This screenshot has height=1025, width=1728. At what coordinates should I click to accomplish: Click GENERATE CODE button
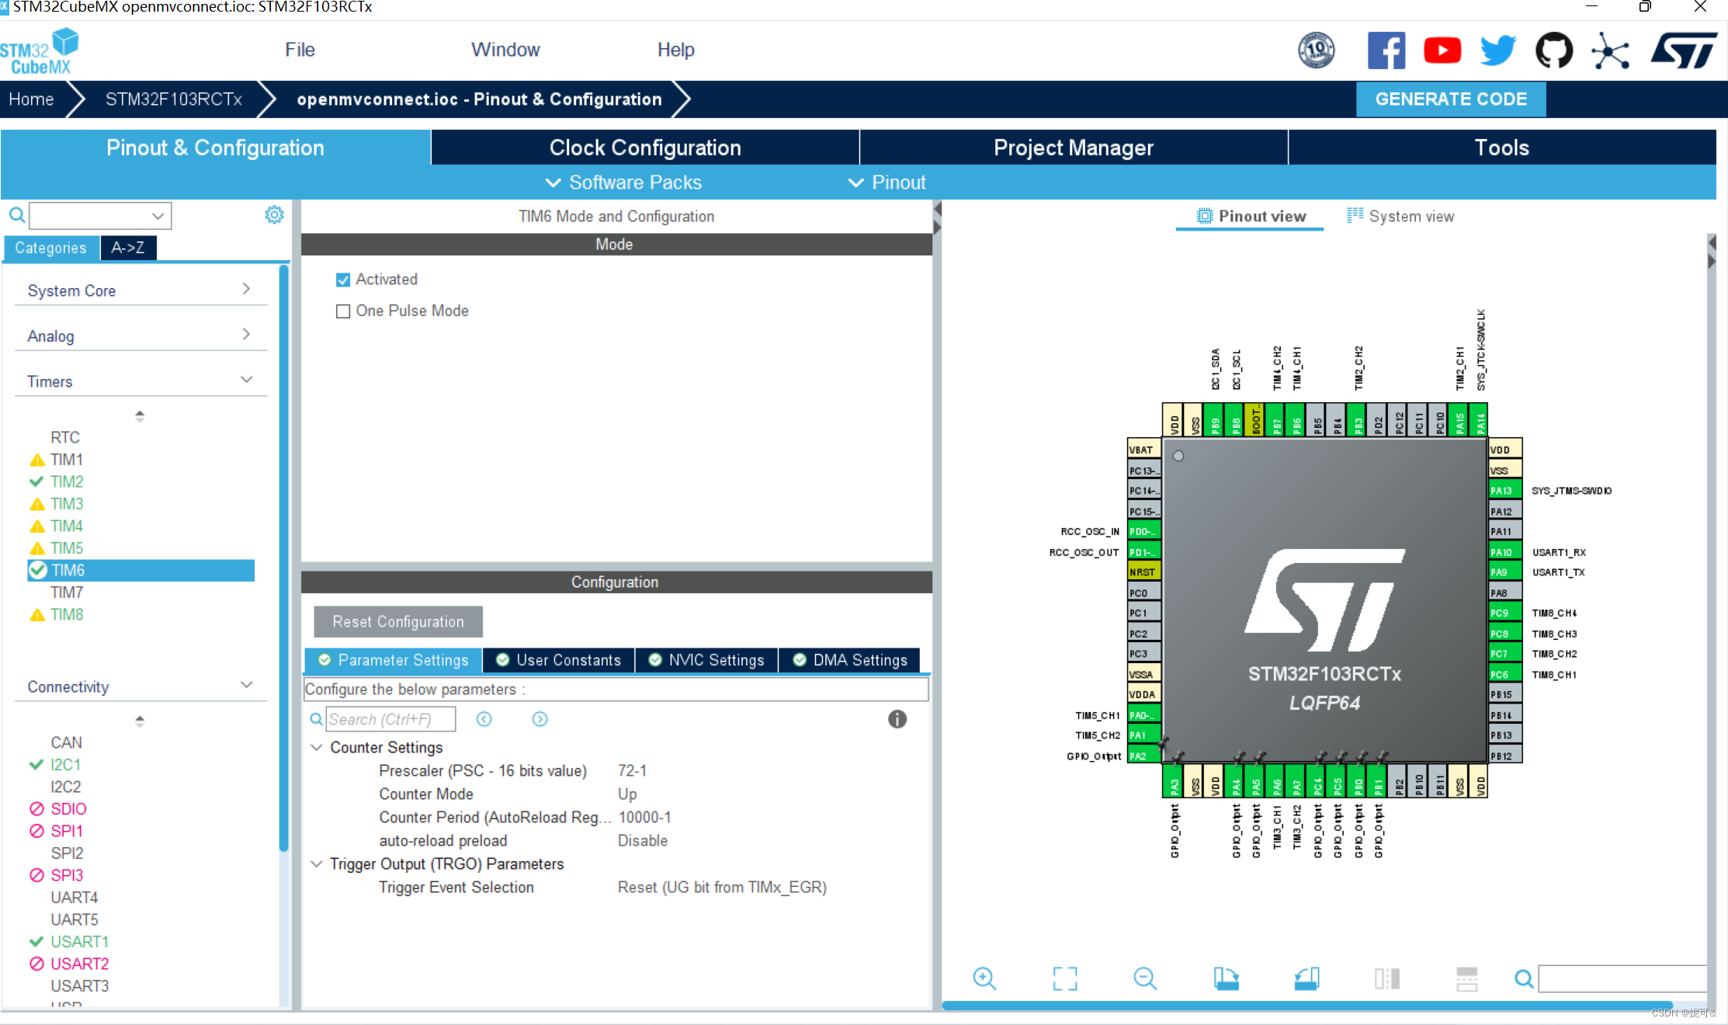click(x=1451, y=99)
